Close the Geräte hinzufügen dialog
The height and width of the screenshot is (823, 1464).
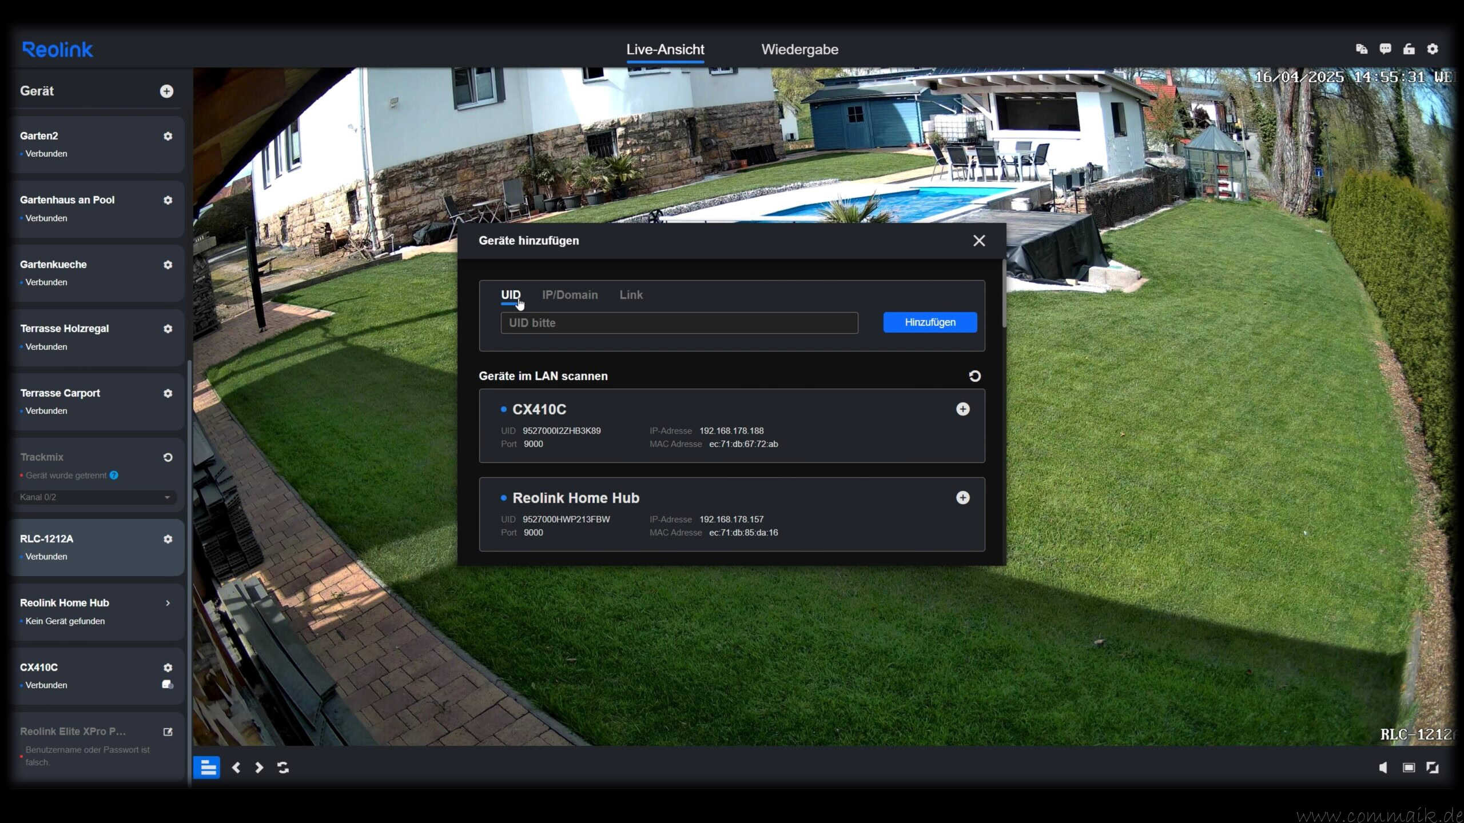tap(979, 241)
